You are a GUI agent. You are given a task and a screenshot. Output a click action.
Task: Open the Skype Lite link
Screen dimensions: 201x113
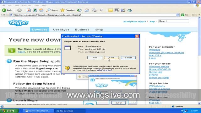click(155, 72)
